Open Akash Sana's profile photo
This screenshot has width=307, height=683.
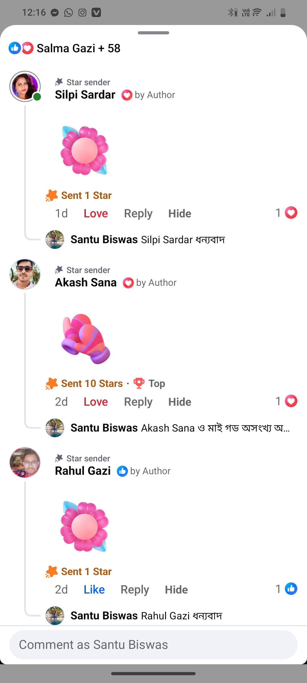coord(25,274)
